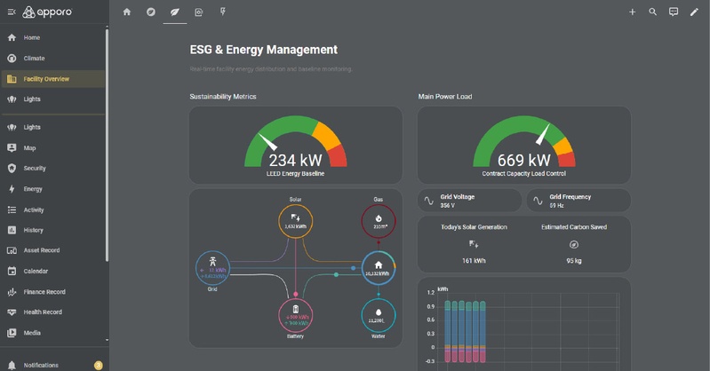Screen dimensions: 710x371
Task: Open the Grid Frequency entity card
Action: click(578, 201)
